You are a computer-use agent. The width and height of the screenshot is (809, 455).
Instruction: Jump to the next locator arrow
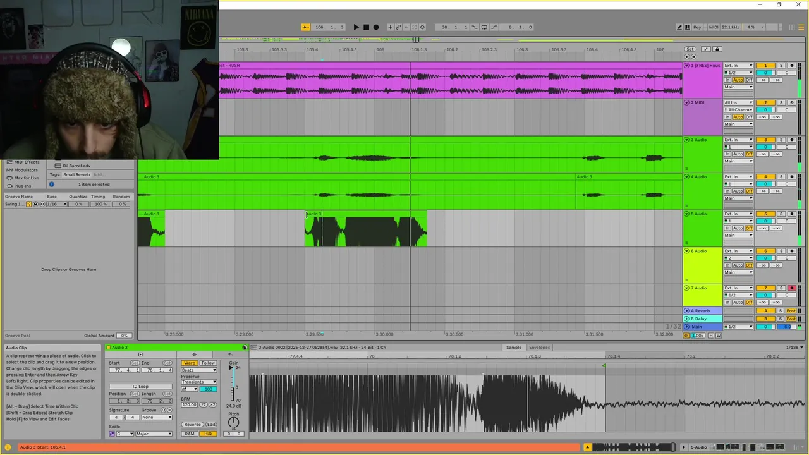pos(694,56)
